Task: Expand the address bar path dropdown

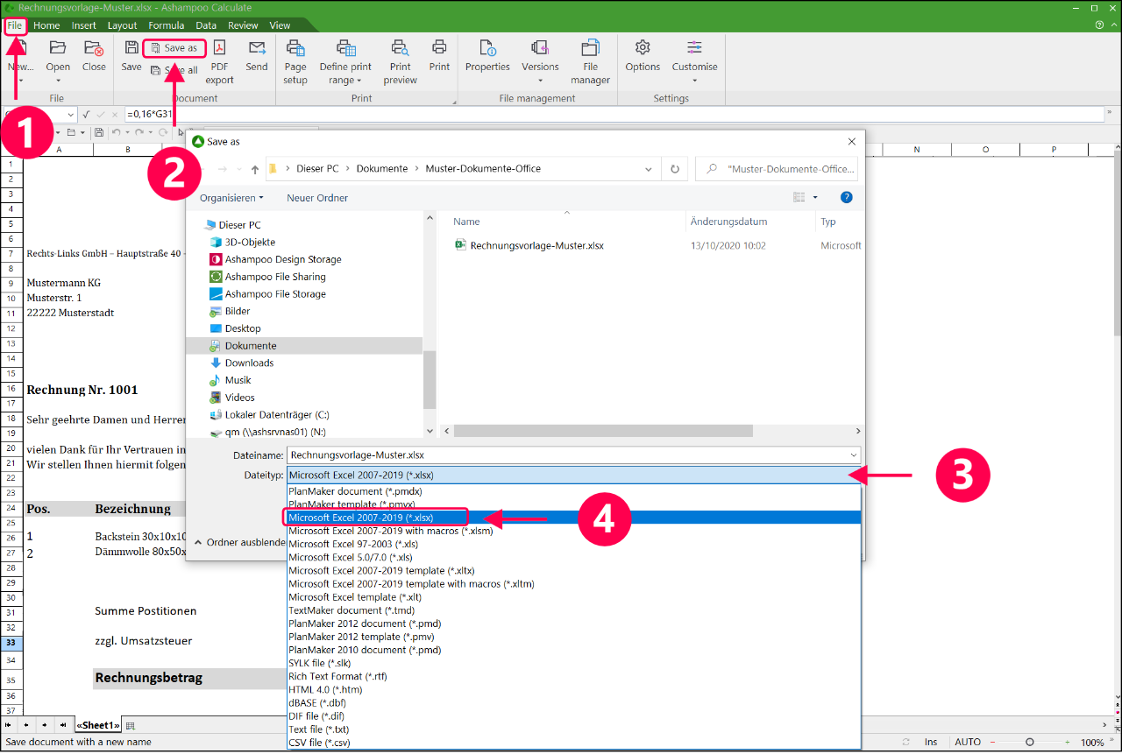Action: (x=649, y=169)
